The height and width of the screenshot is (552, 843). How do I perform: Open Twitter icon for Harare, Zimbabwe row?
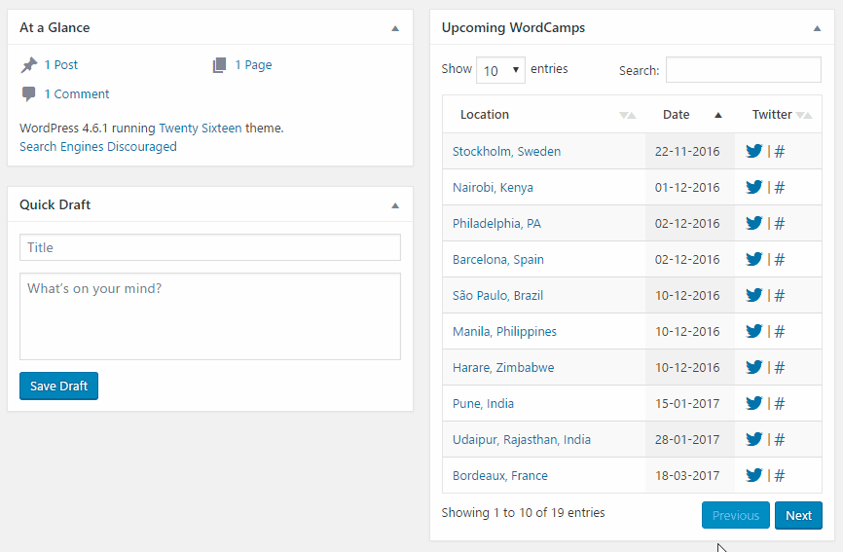[x=753, y=367]
